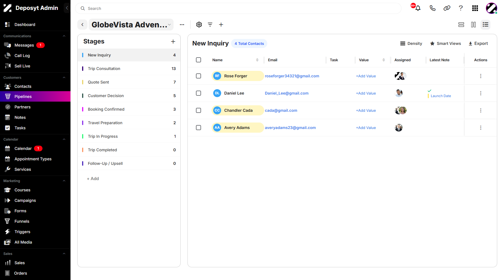Open the link icon in top bar
This screenshot has width=504, height=280.
pyautogui.click(x=447, y=8)
